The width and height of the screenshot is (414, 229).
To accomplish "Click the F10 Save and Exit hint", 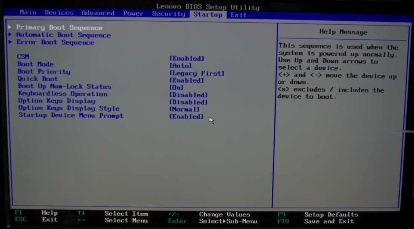I will click(315, 221).
